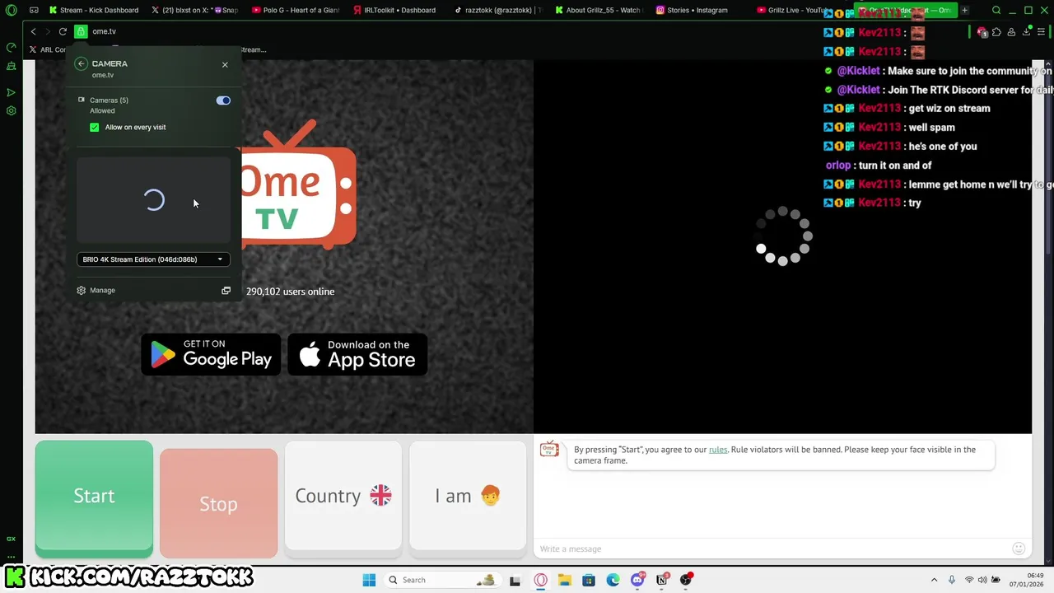The width and height of the screenshot is (1054, 593).
Task: Open the profile icon in toolbar
Action: coord(1011,32)
